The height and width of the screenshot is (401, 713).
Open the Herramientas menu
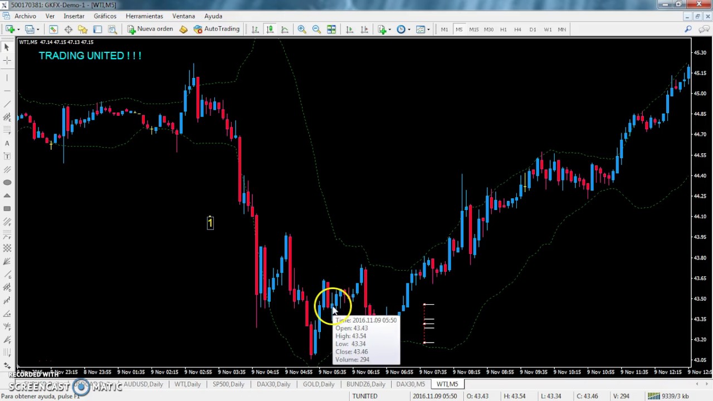coord(144,16)
